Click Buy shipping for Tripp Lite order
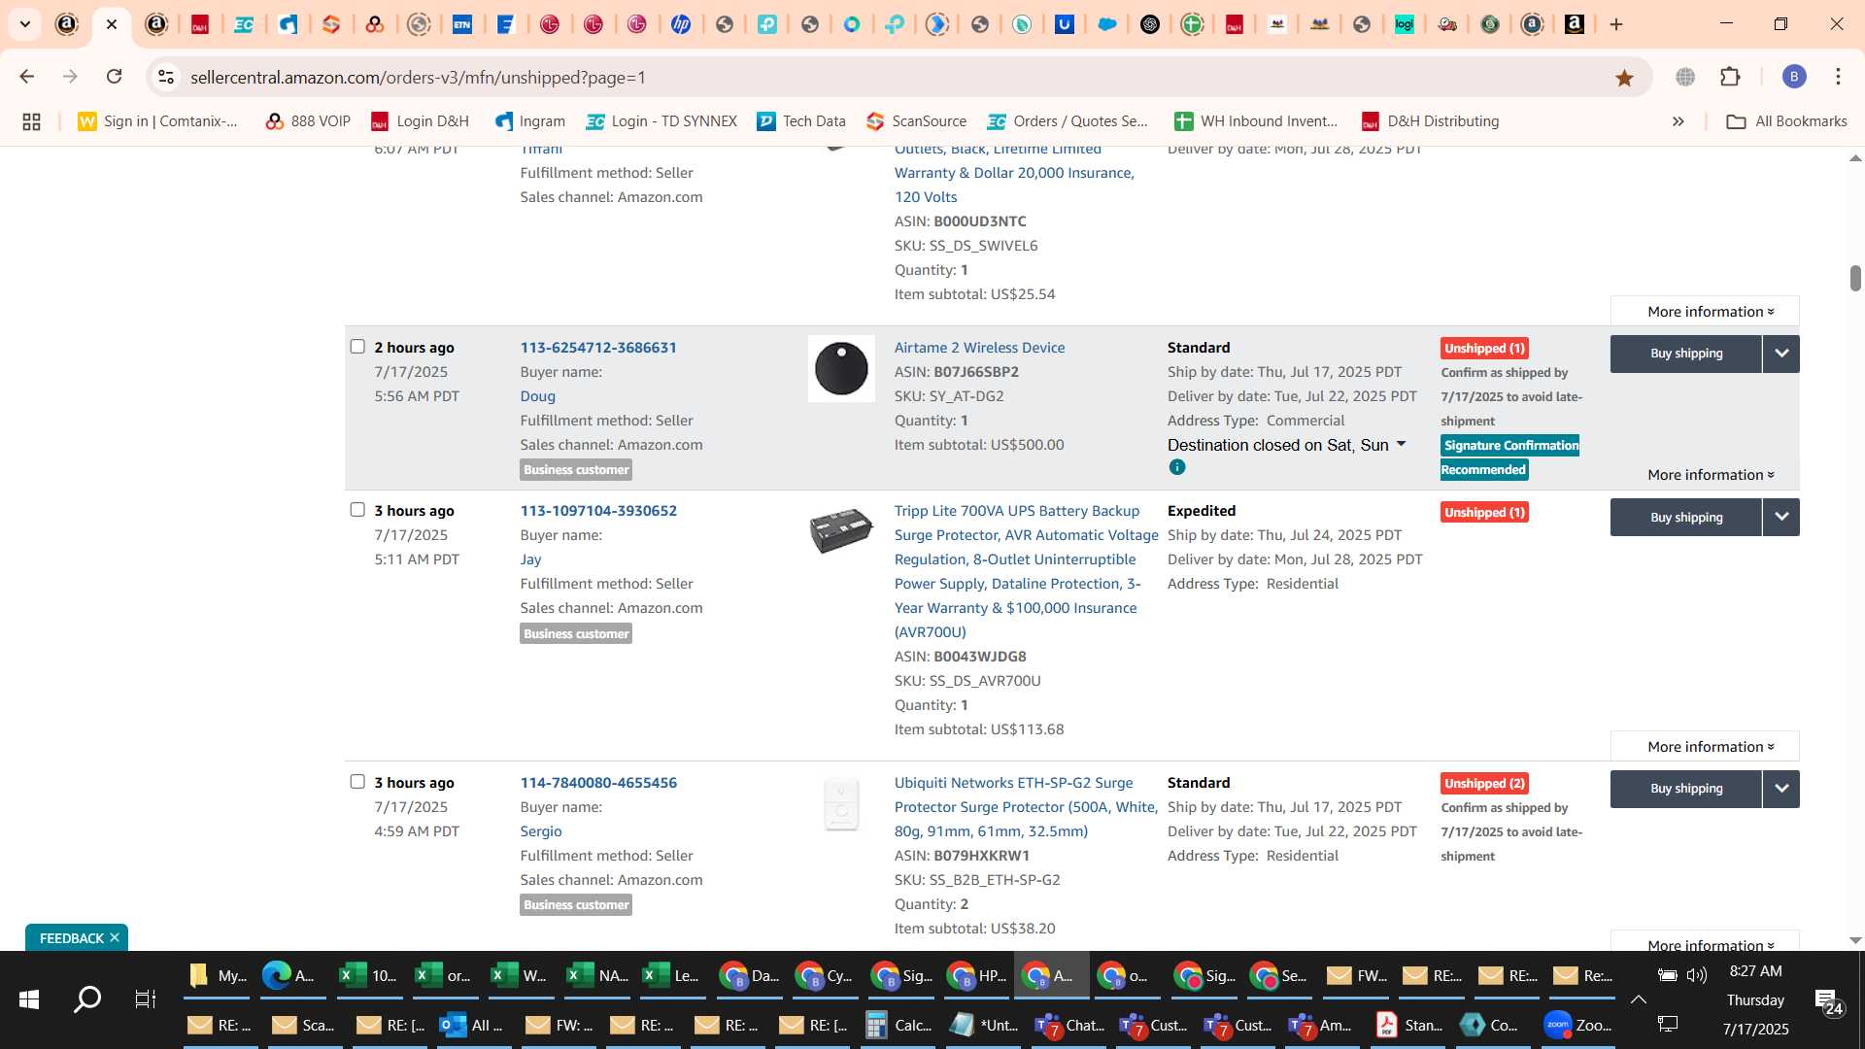Viewport: 1865px width, 1049px height. click(1686, 517)
